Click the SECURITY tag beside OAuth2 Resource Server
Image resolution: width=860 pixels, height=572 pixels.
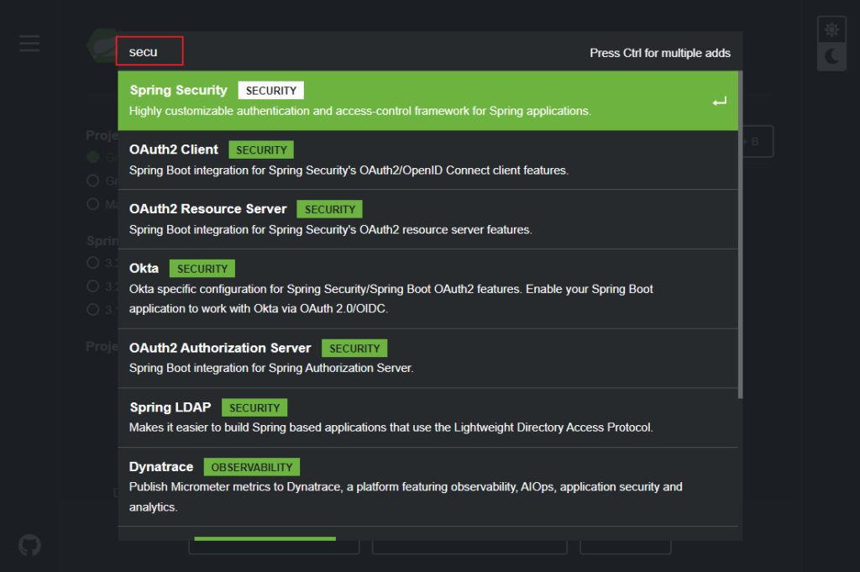(x=329, y=209)
